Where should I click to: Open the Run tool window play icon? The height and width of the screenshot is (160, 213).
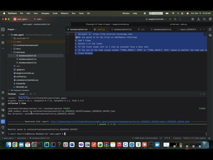[3, 98]
